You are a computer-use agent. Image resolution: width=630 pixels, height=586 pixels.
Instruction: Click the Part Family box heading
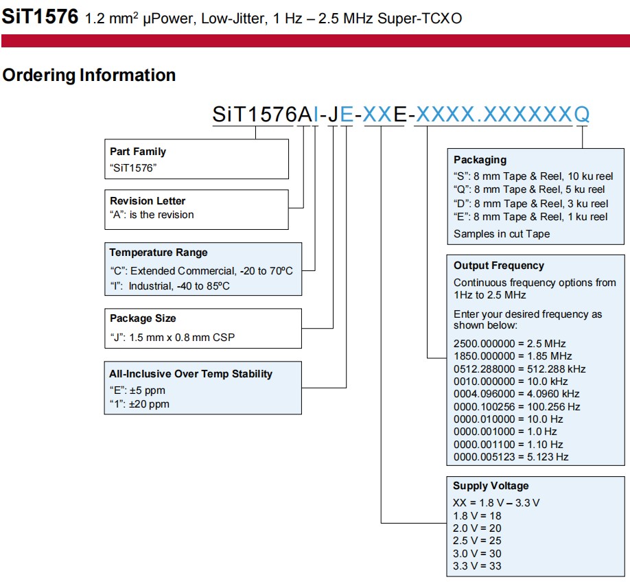point(138,152)
